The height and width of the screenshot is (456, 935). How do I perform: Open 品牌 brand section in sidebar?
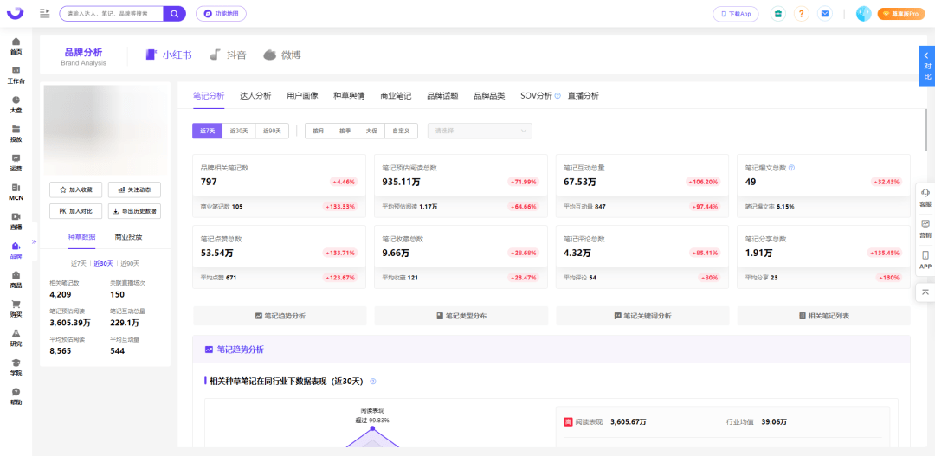(16, 250)
